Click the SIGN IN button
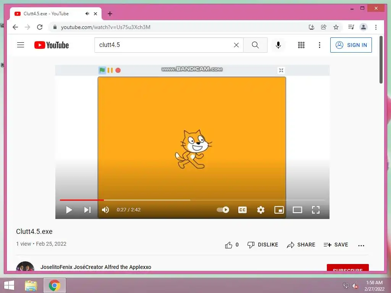 [351, 45]
